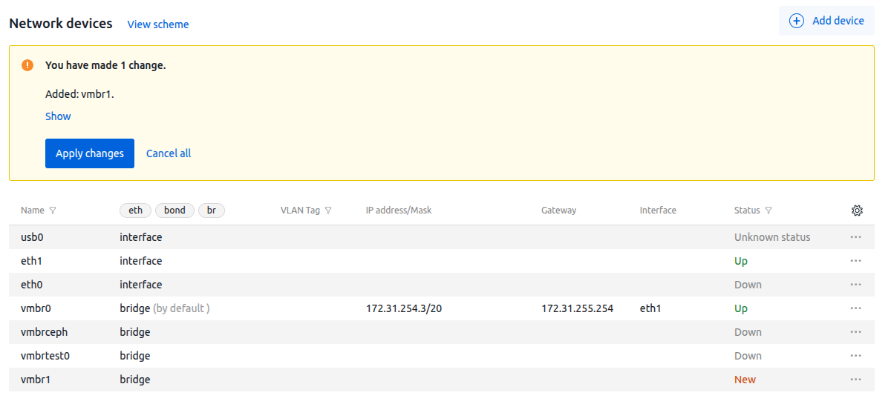Image resolution: width=891 pixels, height=404 pixels.
Task: Toggle the br type filter chip
Action: 212,211
